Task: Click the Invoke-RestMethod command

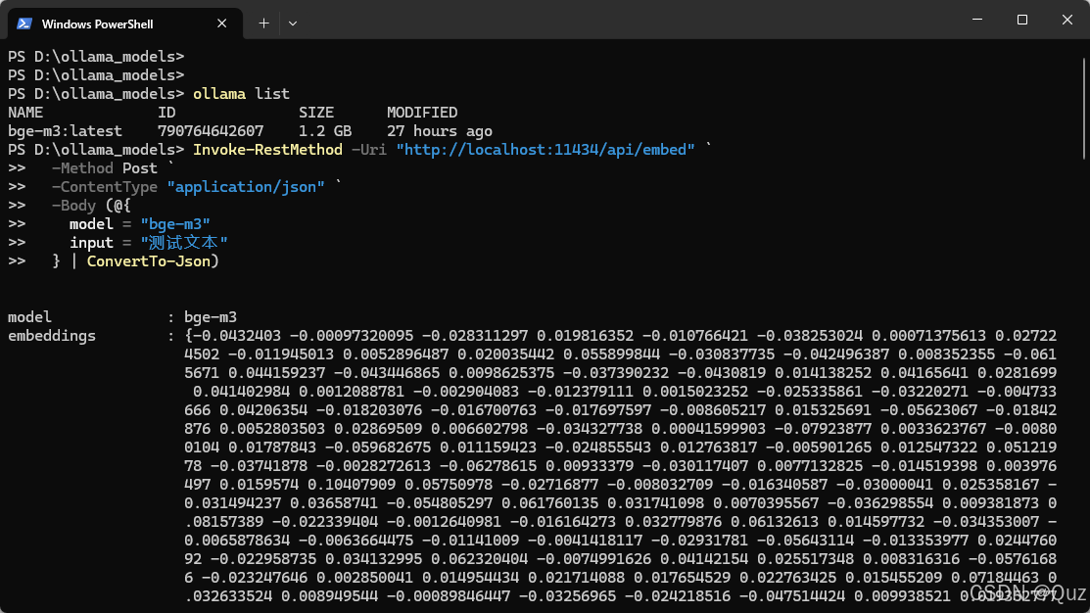Action: [x=267, y=150]
